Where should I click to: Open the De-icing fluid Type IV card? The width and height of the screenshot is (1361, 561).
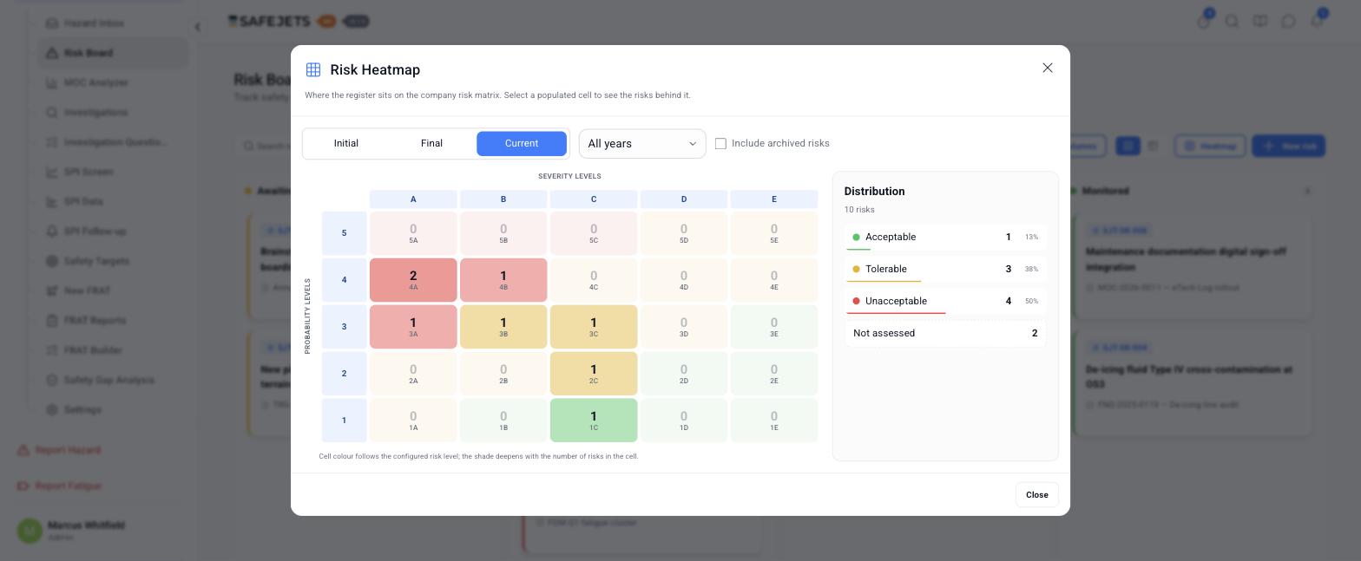(1193, 383)
